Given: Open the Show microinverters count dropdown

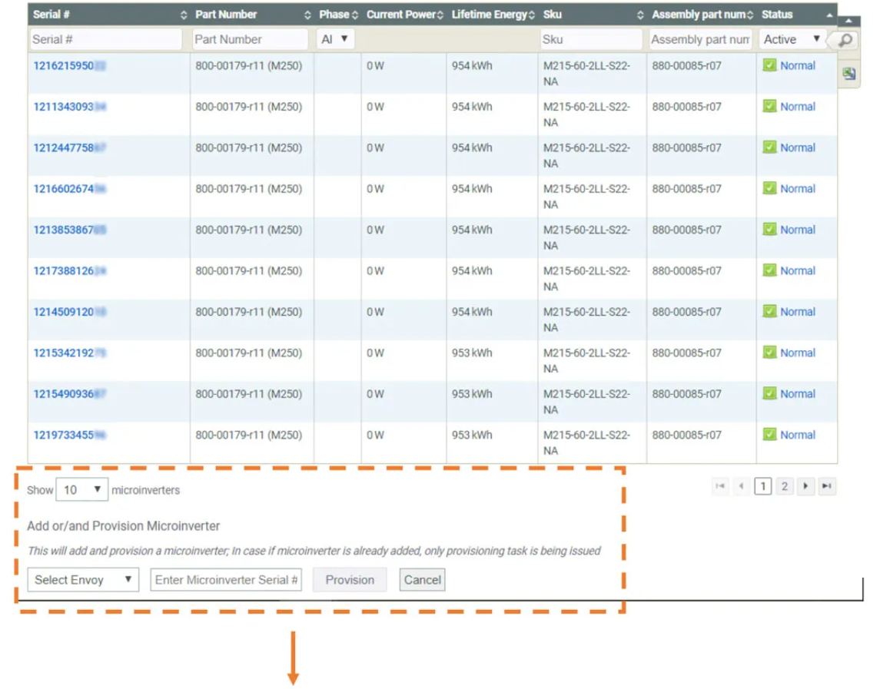Looking at the screenshot, I should (81, 489).
